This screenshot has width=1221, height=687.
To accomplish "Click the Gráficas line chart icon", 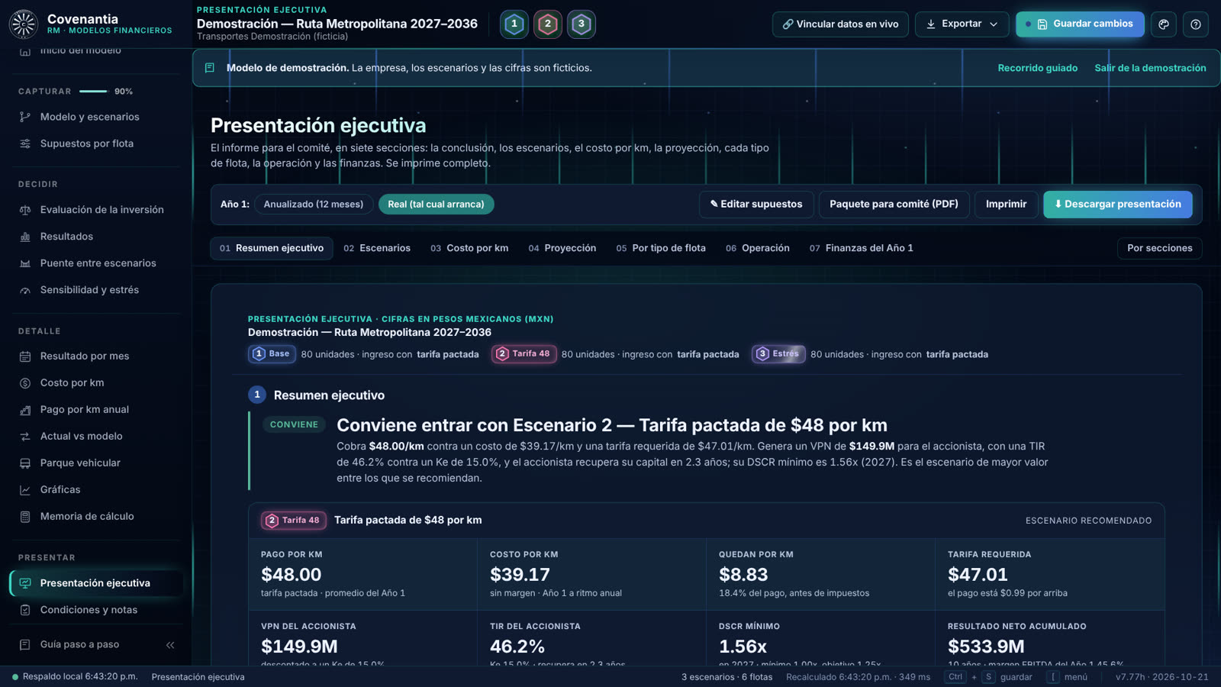I will point(25,490).
